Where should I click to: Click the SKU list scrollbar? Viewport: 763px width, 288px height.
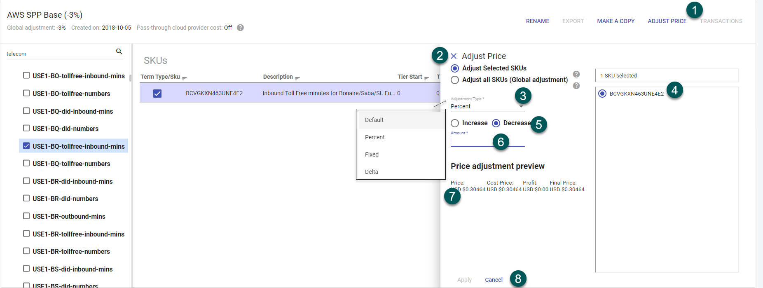(x=131, y=78)
